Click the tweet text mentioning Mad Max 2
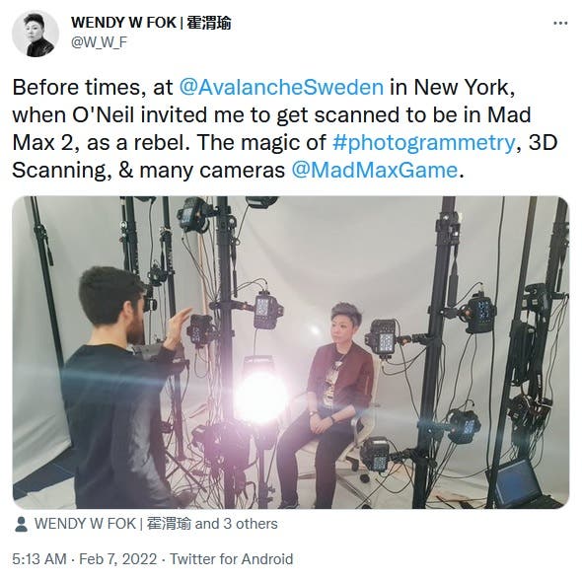 point(285,129)
